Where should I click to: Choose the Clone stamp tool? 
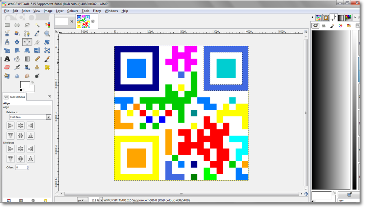pos(37,67)
